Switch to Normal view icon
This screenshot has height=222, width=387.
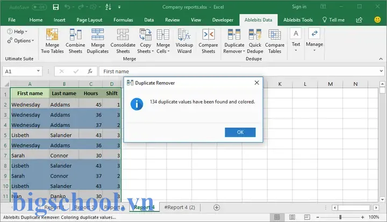click(277, 217)
